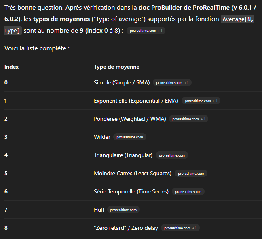Screen dimensions: 262x239
Task: Click the citation chip for Pondérée / WMA
Action: (188, 119)
